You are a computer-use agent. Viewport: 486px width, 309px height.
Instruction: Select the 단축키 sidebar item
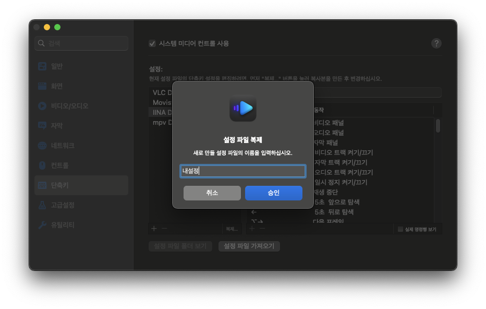[x=81, y=185]
